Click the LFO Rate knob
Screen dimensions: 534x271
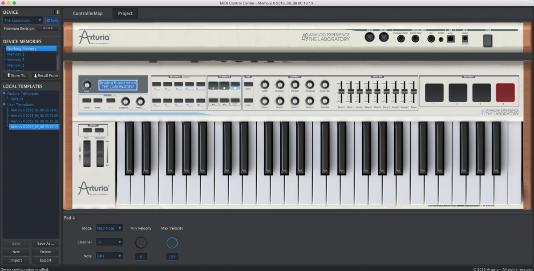tap(295, 84)
